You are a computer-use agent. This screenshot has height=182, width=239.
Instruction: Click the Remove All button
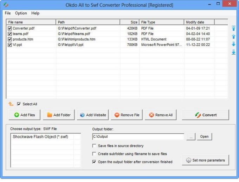(161, 115)
